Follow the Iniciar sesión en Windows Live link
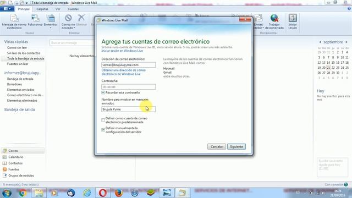 pyautogui.click(x=122, y=51)
